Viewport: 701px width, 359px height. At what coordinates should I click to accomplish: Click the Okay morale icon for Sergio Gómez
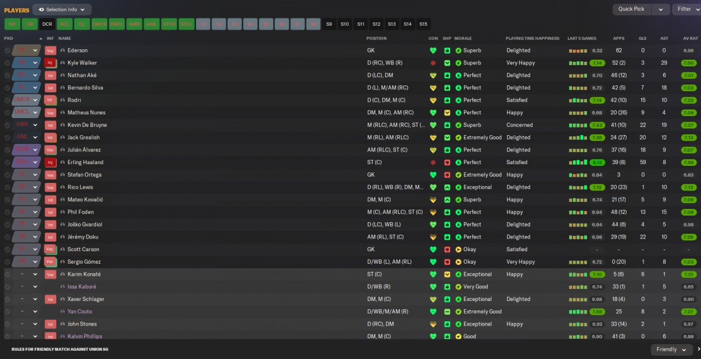(x=458, y=262)
